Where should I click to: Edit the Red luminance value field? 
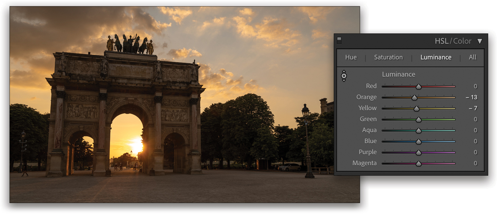tap(475, 86)
